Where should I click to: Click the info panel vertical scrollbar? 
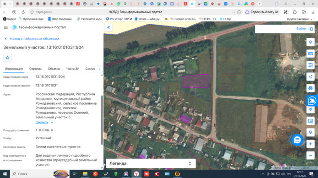pyautogui.click(x=102, y=120)
